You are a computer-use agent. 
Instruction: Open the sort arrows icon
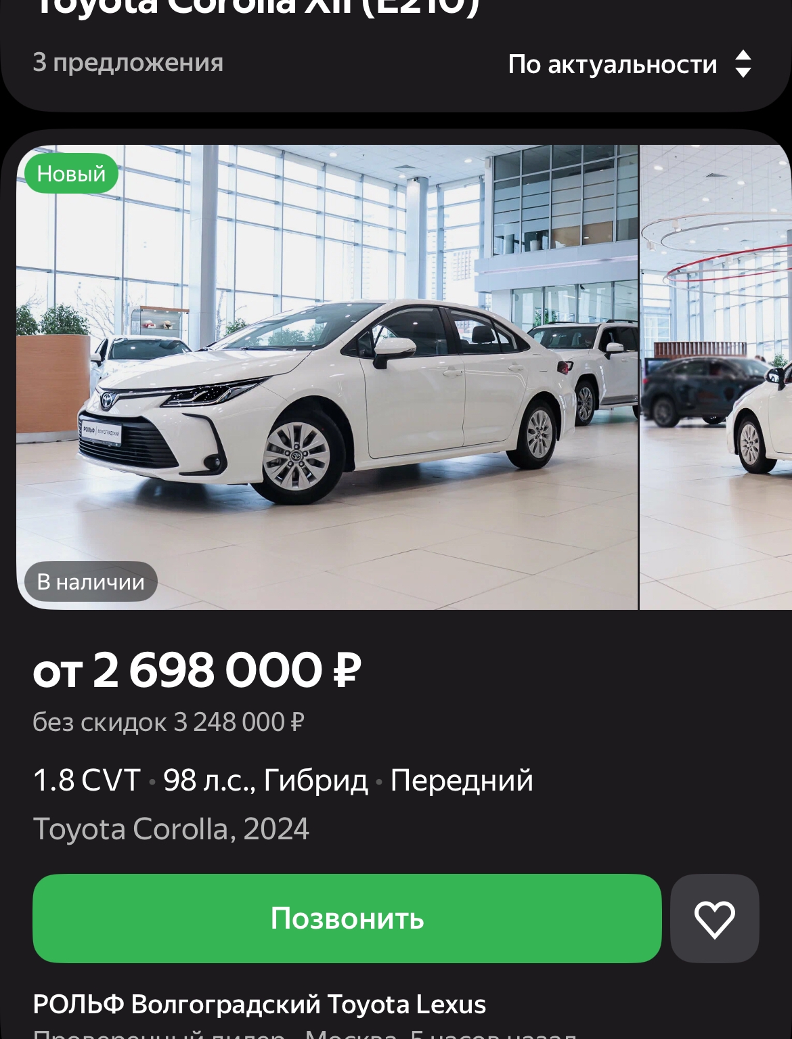(743, 64)
